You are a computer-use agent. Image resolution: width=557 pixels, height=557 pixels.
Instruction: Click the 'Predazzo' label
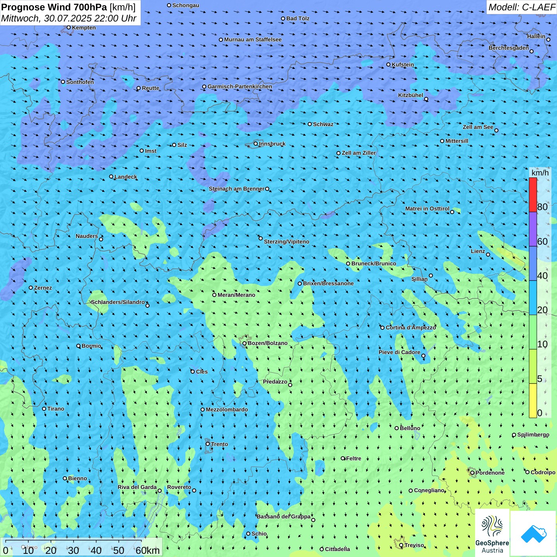coord(275,382)
